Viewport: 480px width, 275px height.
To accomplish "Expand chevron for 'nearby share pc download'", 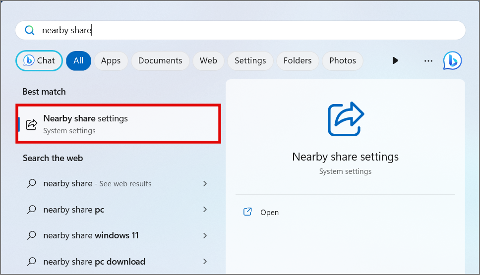I will [x=205, y=262].
